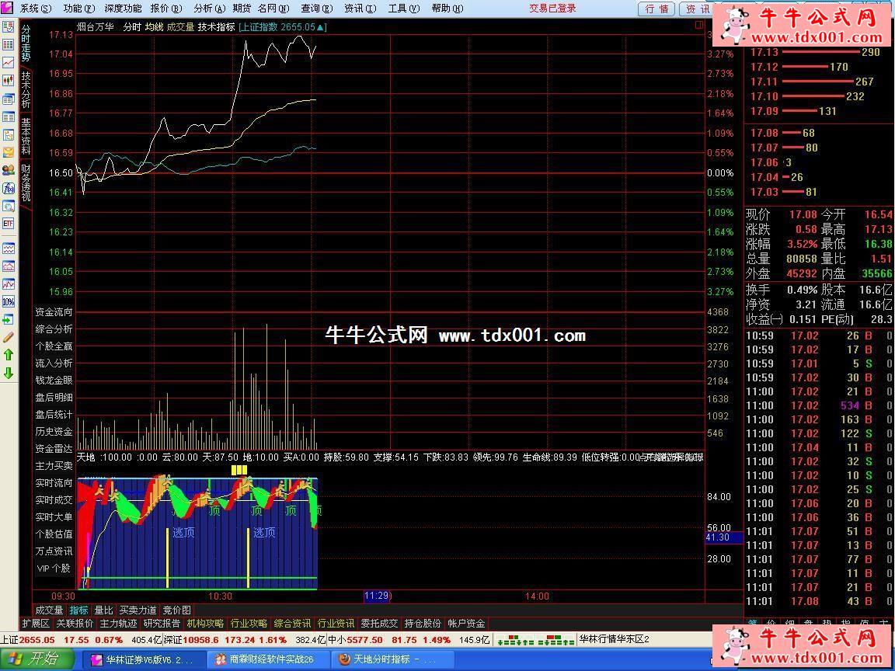Click 钱龙金眼 in the side function list
895x671 pixels.
tap(54, 381)
